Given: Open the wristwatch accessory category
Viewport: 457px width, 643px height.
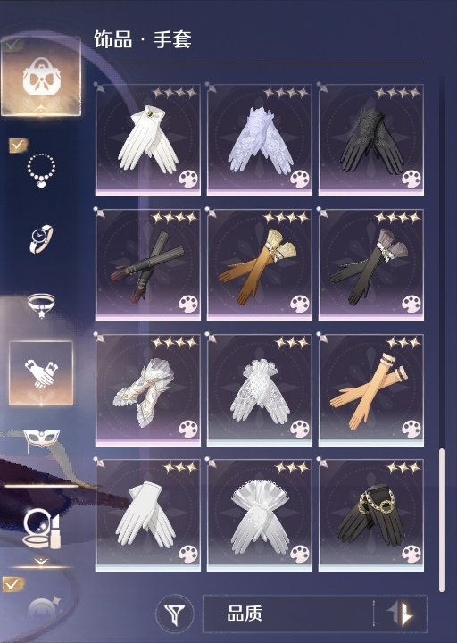Looking at the screenshot, I should coord(41,238).
